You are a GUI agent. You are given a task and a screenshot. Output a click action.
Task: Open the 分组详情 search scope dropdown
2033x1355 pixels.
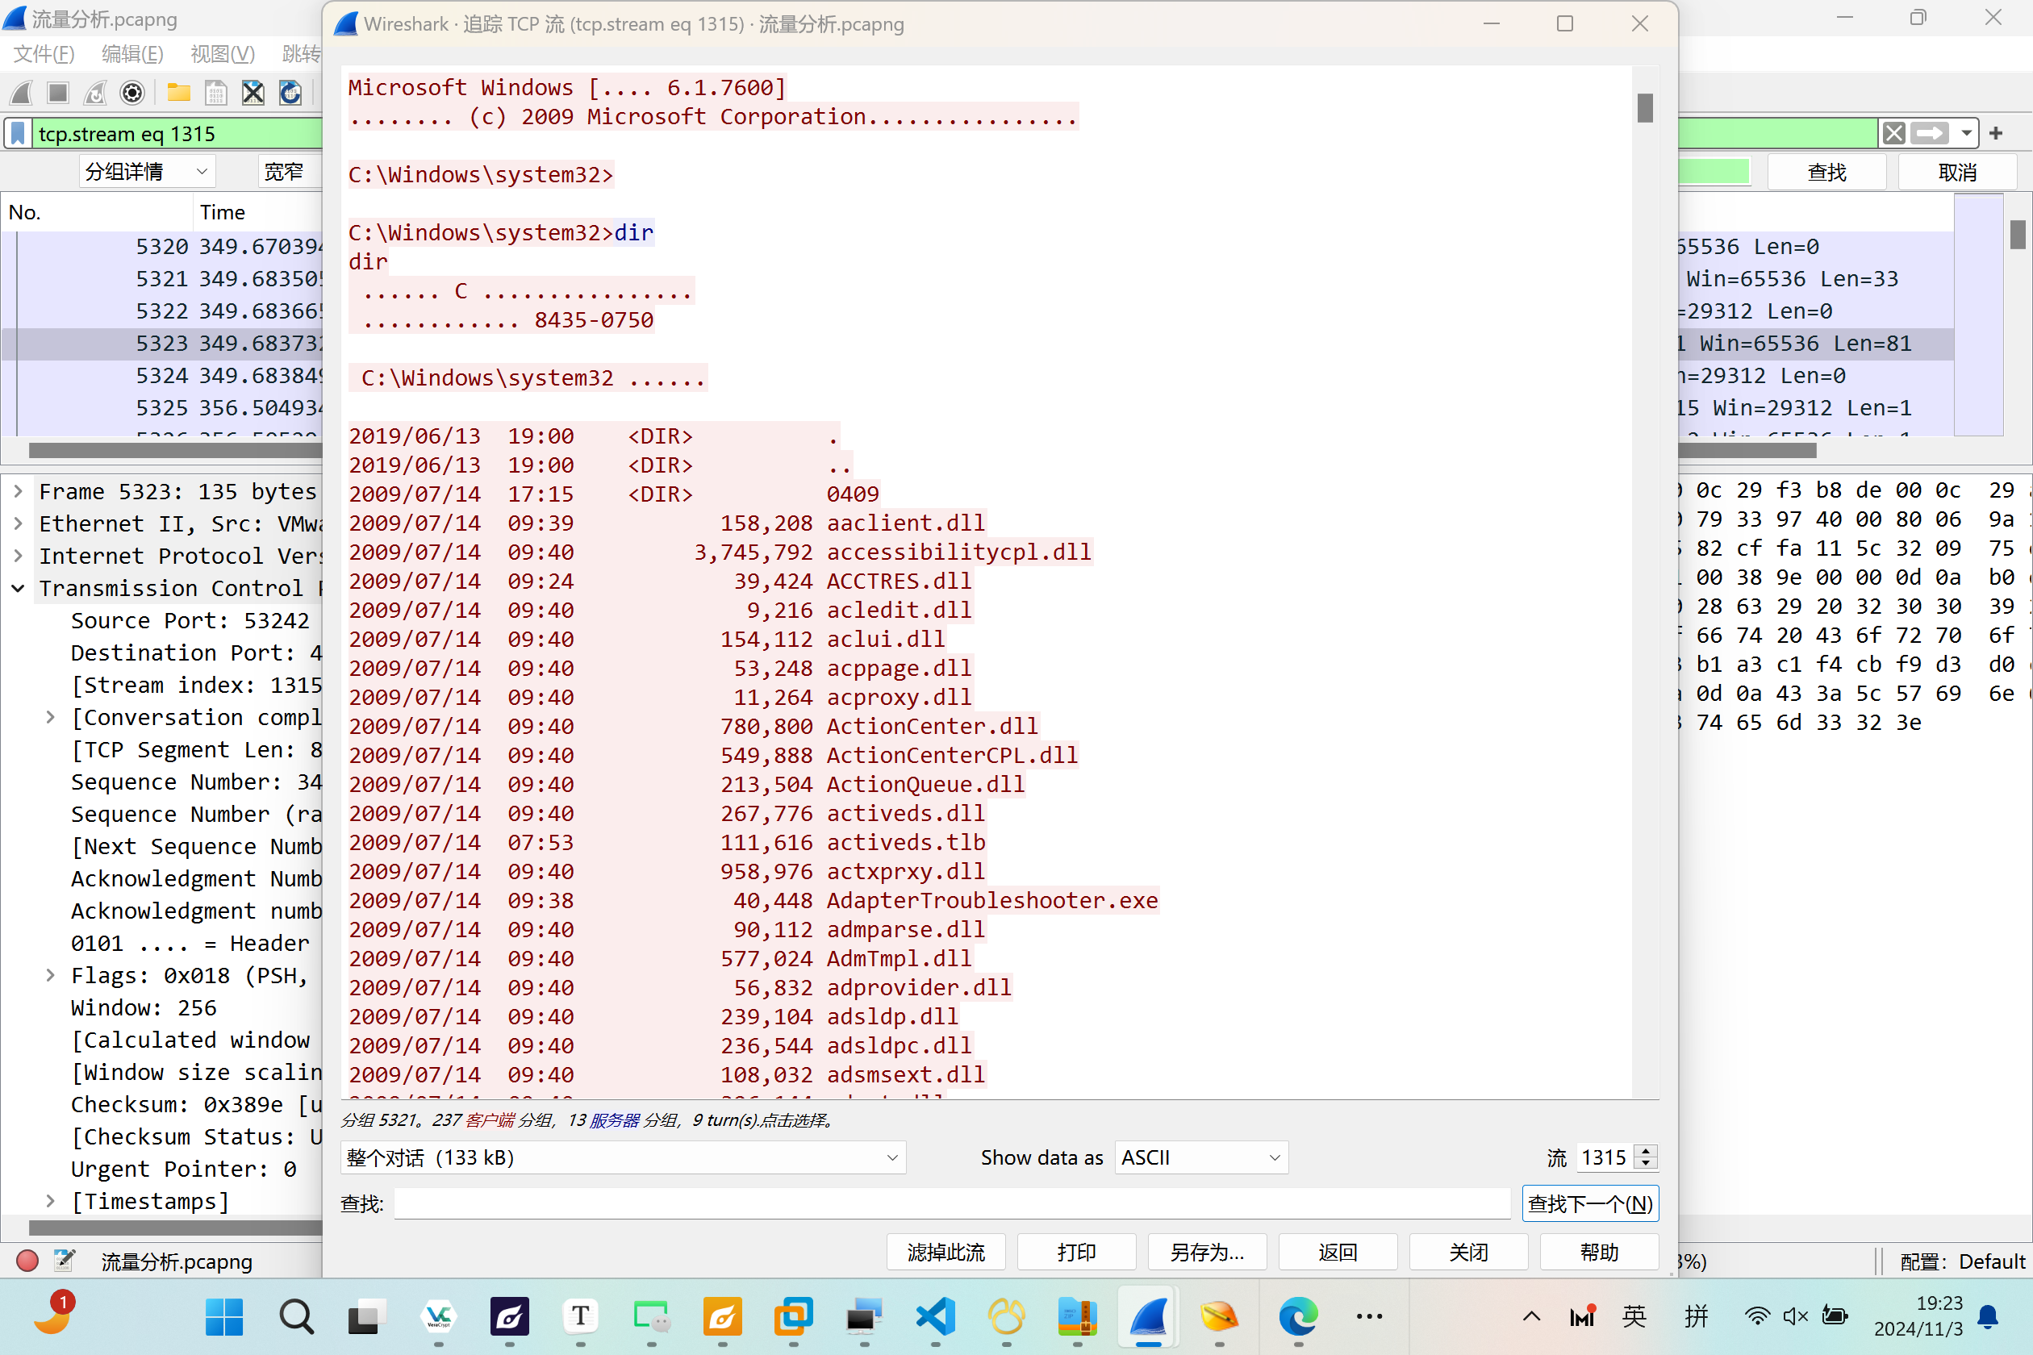pos(147,172)
